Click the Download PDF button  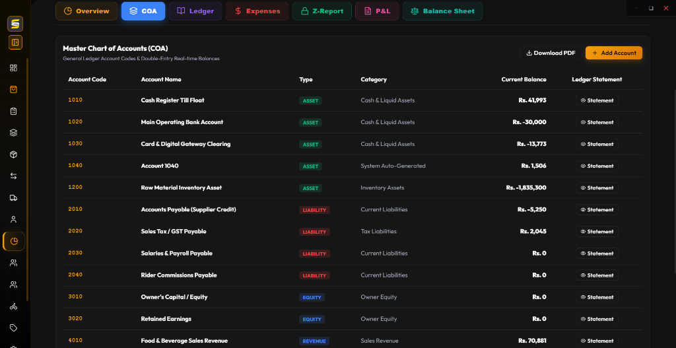click(x=551, y=53)
